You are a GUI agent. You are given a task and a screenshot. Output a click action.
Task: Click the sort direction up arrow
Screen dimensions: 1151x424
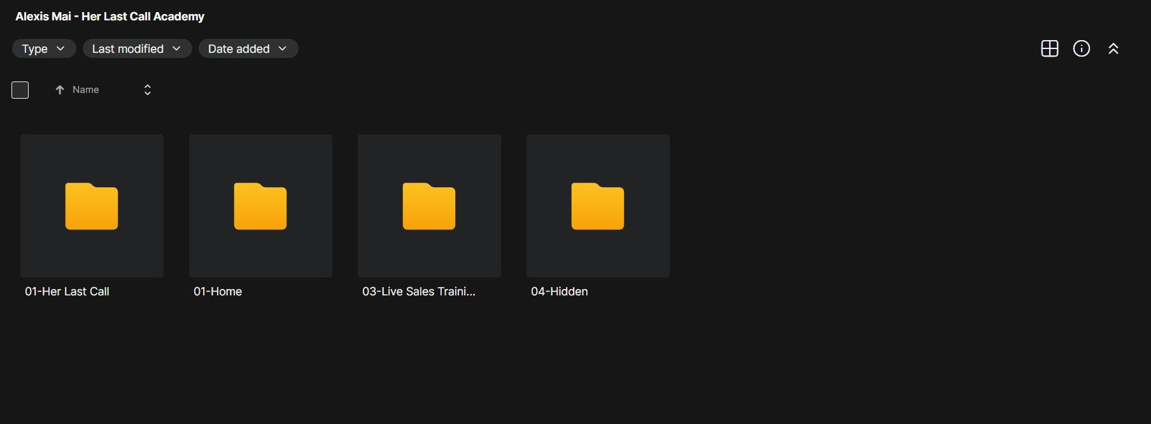click(60, 90)
